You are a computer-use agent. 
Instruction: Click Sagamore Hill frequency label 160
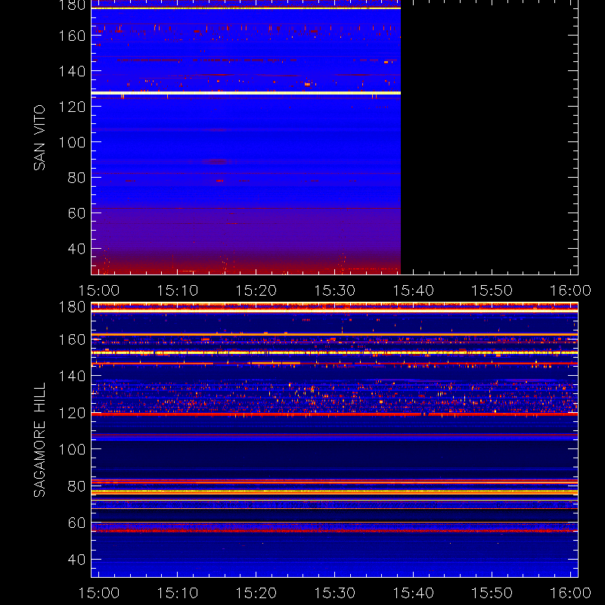72,340
